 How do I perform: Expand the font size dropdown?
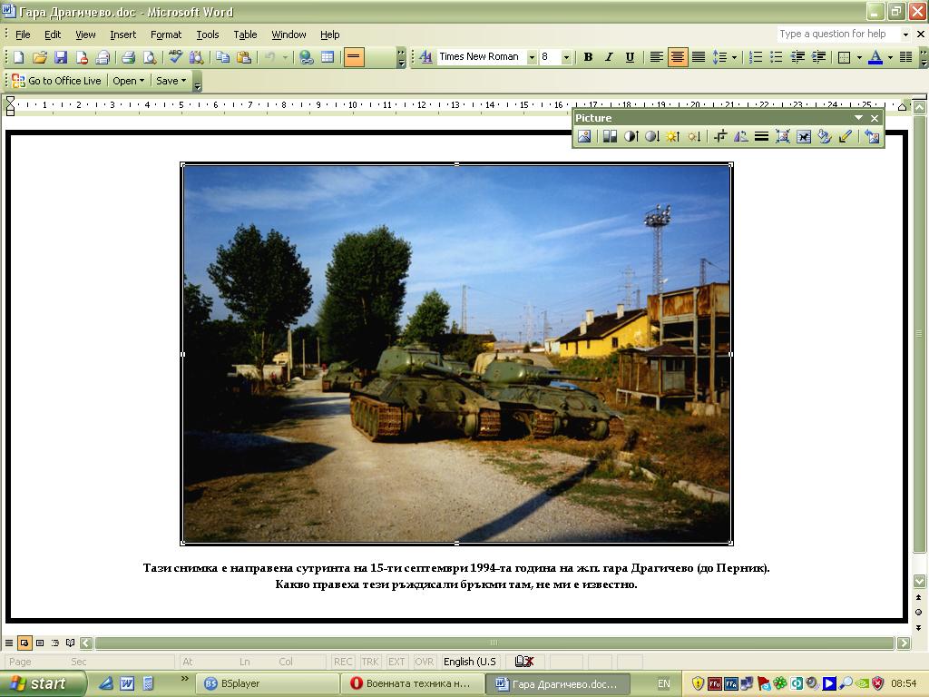tap(566, 57)
